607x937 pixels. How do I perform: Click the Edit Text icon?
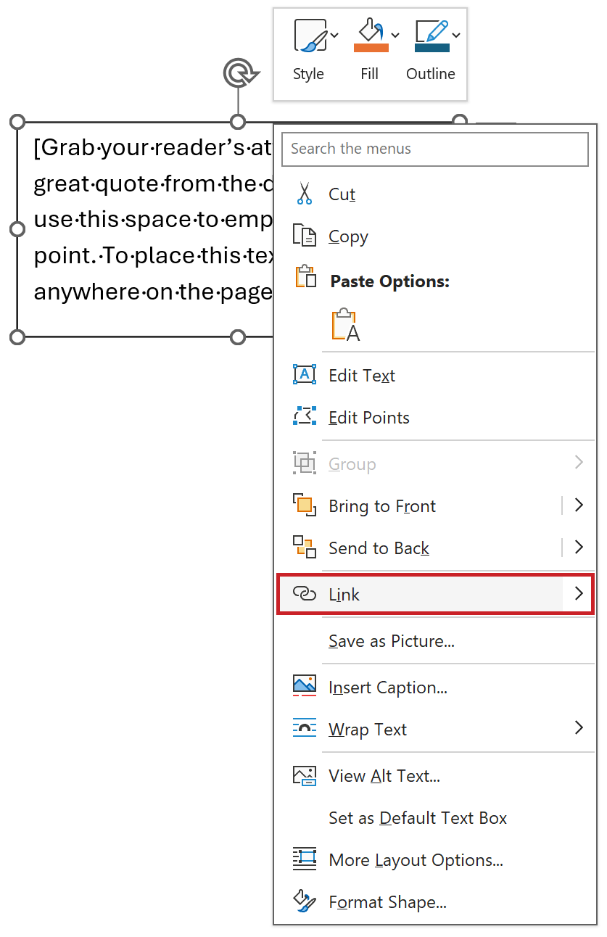click(305, 374)
